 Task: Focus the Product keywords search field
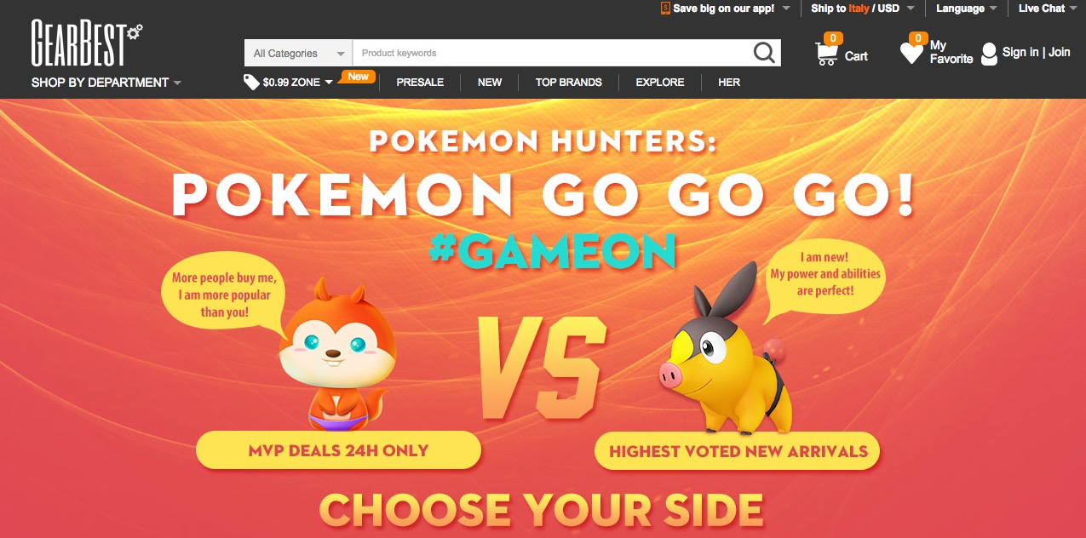coord(552,53)
